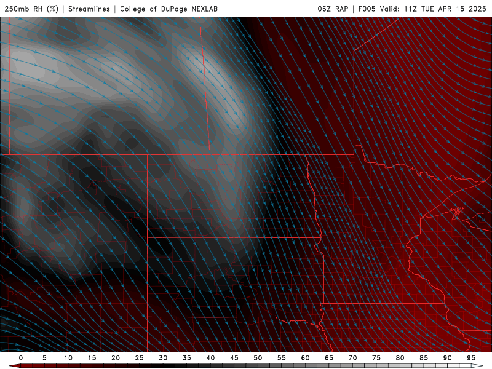Click the colorbar label '55'
492x369 pixels.
[281, 358]
